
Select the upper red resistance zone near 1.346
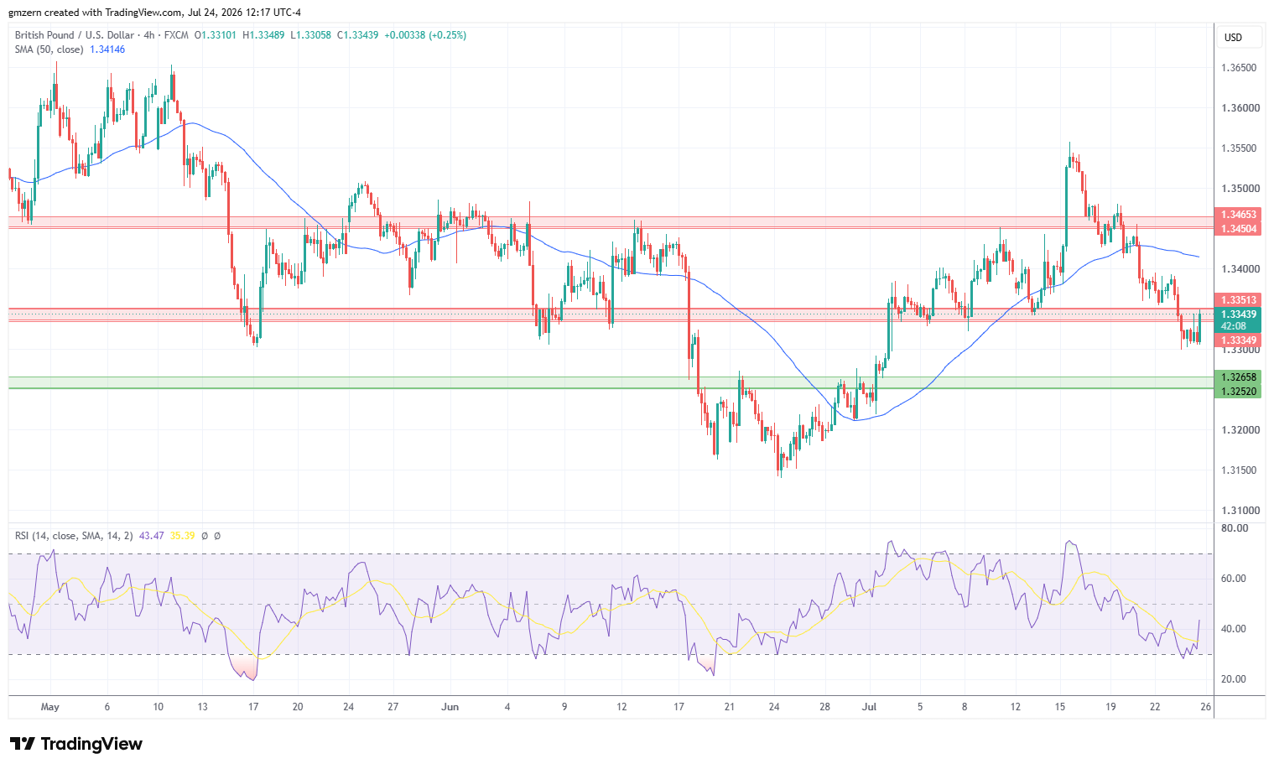611,222
